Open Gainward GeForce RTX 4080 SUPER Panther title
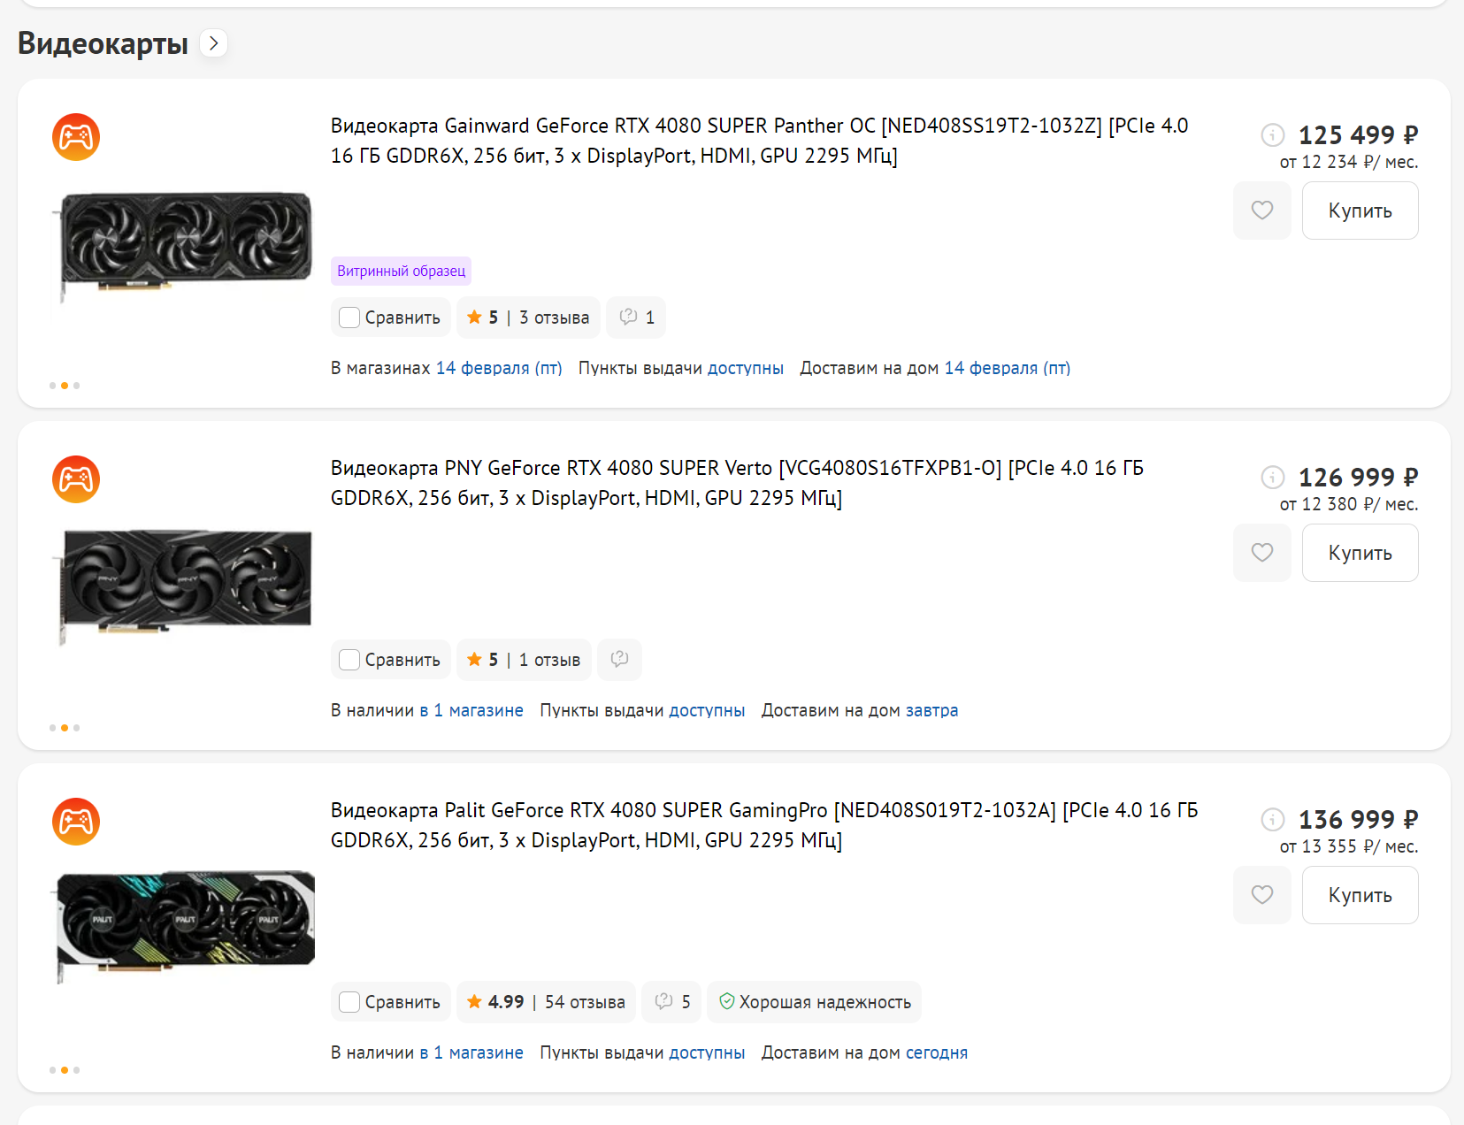1464x1125 pixels. click(x=759, y=141)
